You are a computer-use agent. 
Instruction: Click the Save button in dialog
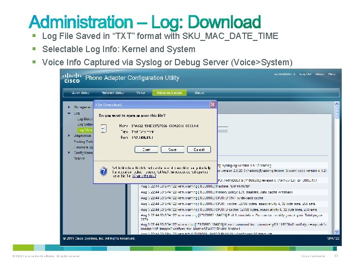tap(173, 150)
